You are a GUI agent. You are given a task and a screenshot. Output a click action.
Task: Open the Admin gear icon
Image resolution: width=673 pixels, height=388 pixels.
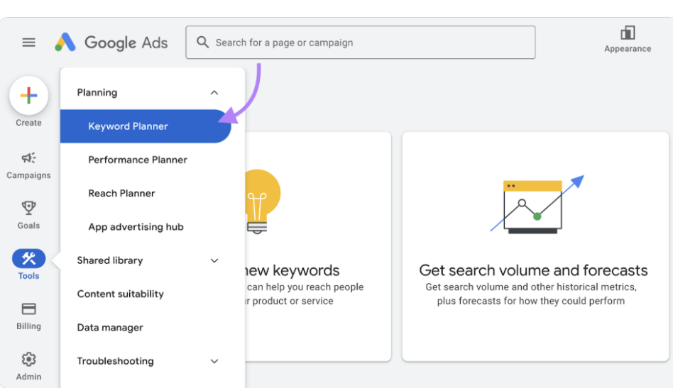28,359
